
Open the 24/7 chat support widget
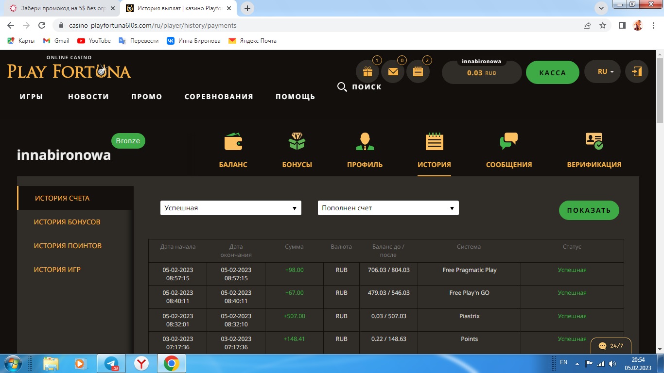(x=611, y=346)
